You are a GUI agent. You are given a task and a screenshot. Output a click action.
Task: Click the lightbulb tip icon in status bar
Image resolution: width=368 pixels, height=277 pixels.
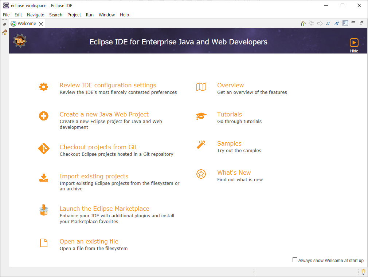(x=364, y=272)
